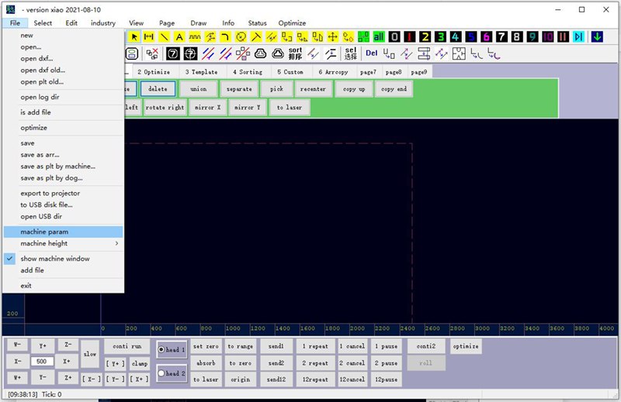This screenshot has width=621, height=402.
Task: Switch to the '3 Template' tab
Action: (202, 72)
